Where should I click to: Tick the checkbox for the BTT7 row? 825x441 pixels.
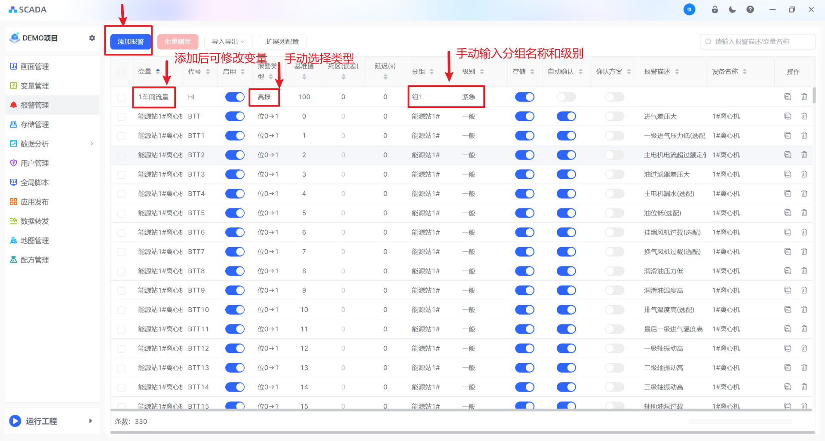[121, 252]
